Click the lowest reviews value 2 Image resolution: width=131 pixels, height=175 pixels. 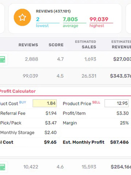(38, 19)
